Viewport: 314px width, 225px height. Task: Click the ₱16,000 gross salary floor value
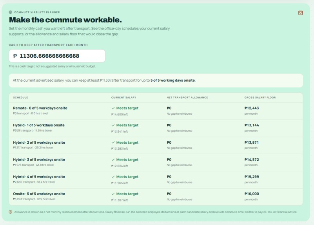tap(252, 194)
